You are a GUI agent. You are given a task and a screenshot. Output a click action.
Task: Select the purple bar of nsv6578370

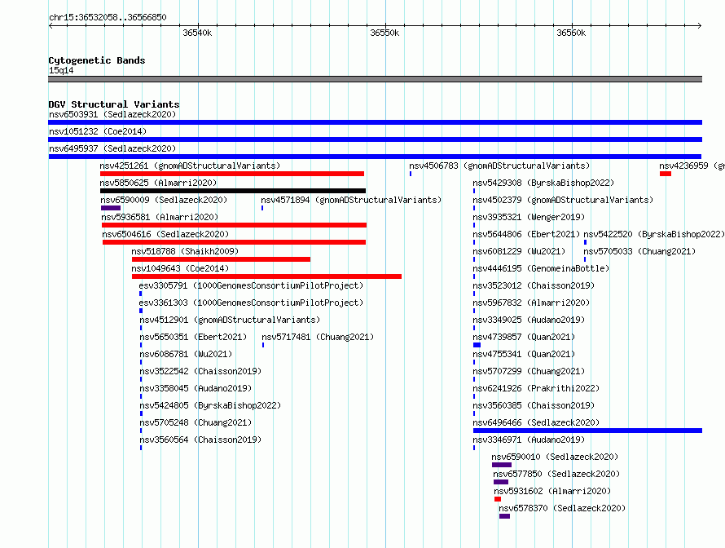[504, 516]
